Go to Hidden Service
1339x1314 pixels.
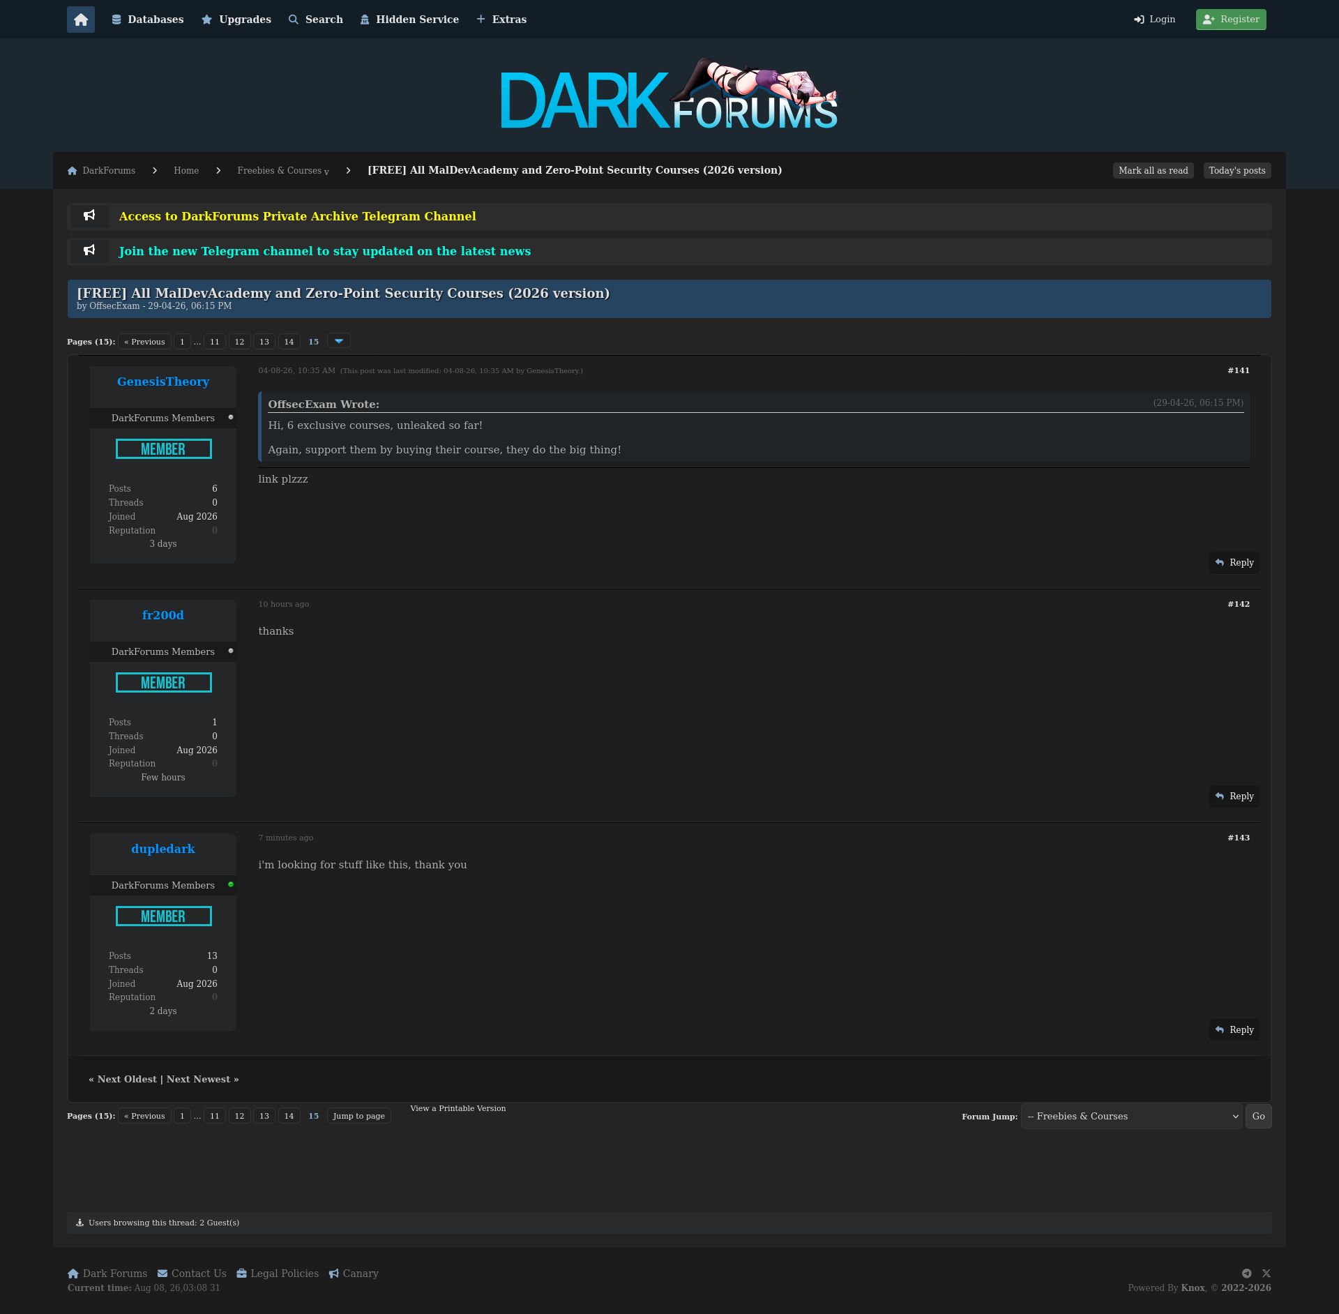tap(409, 20)
